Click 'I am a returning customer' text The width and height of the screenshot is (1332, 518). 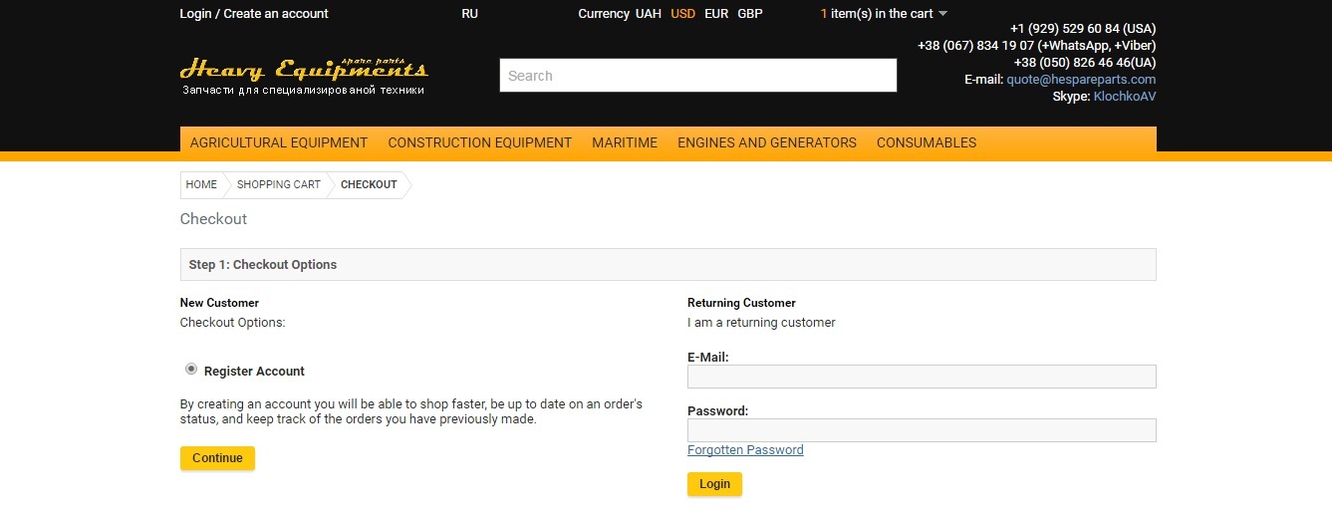[761, 323]
